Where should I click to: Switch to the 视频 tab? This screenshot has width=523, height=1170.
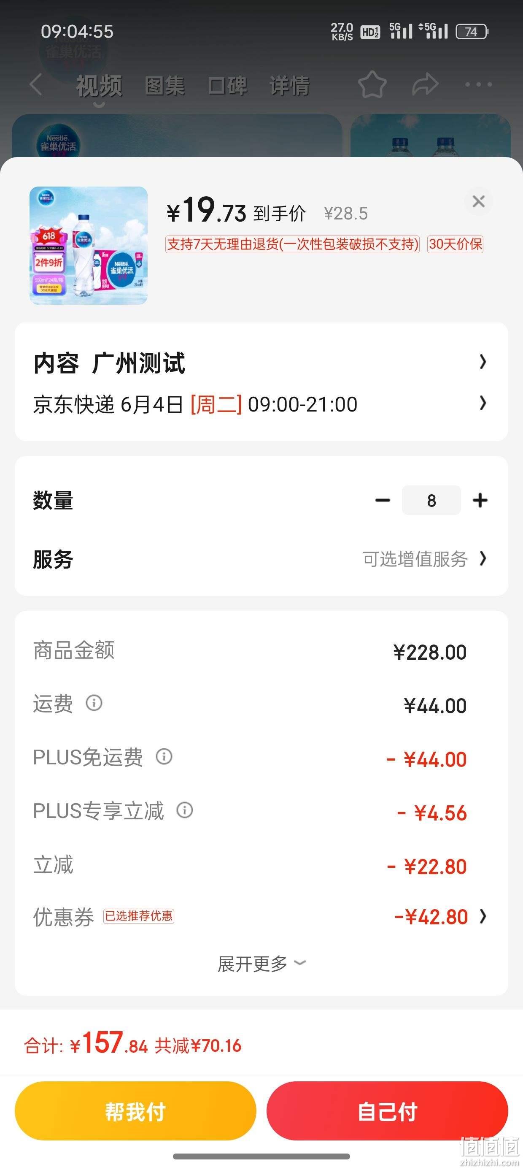click(99, 85)
